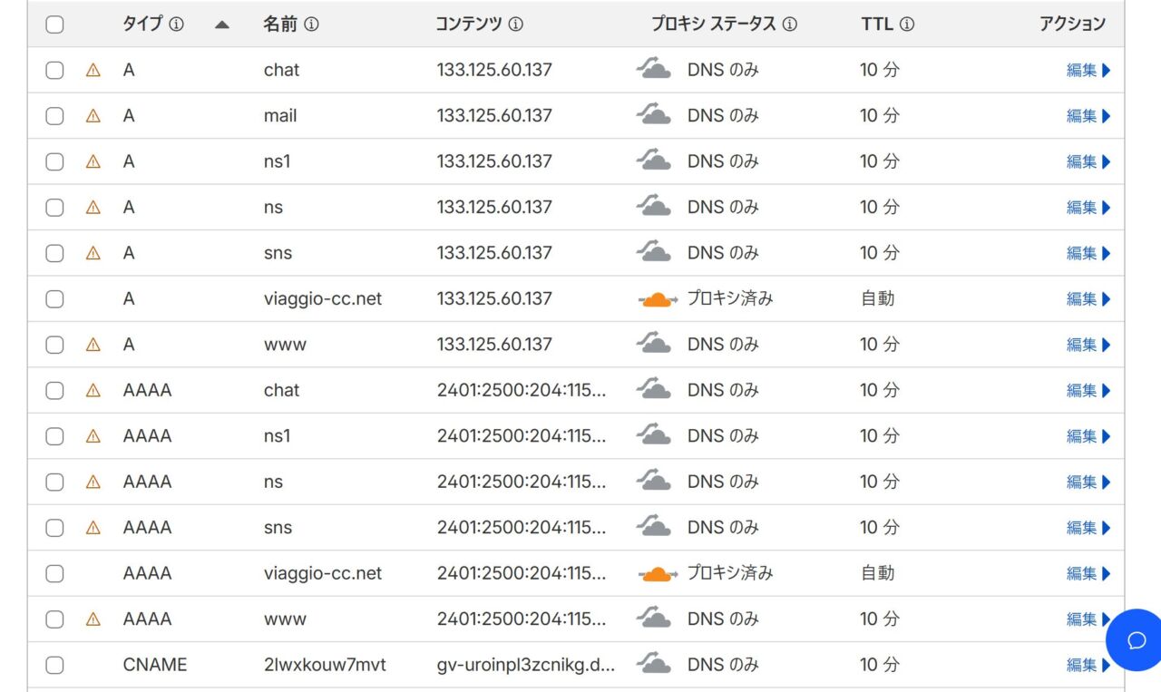Check the box for the A ns1 record

54,161
